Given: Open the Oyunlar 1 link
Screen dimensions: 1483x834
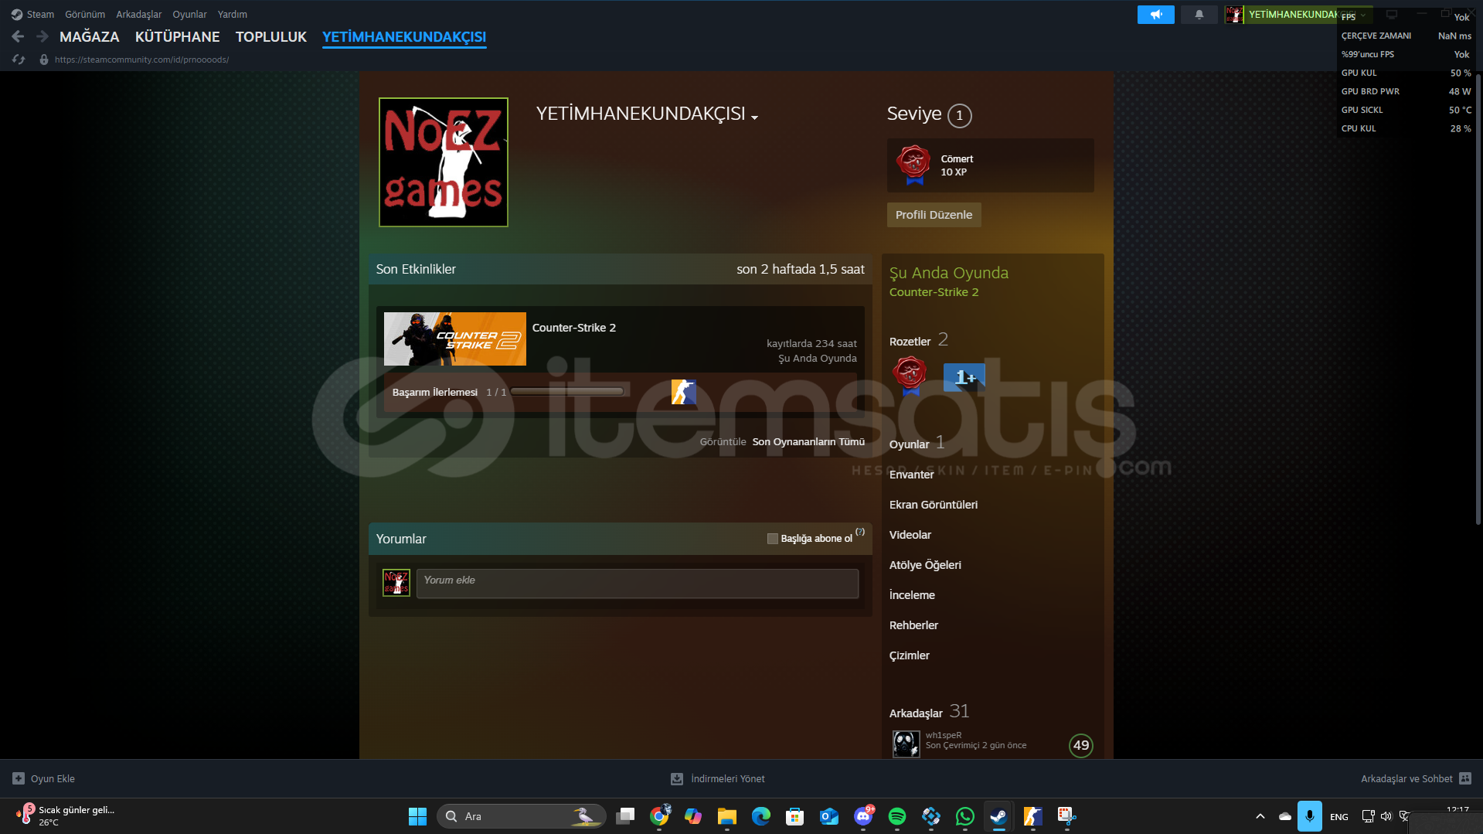Looking at the screenshot, I should coord(917,444).
